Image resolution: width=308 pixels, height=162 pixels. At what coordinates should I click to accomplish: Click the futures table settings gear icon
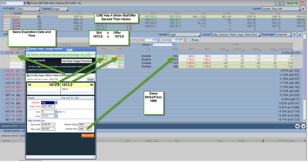(12, 13)
